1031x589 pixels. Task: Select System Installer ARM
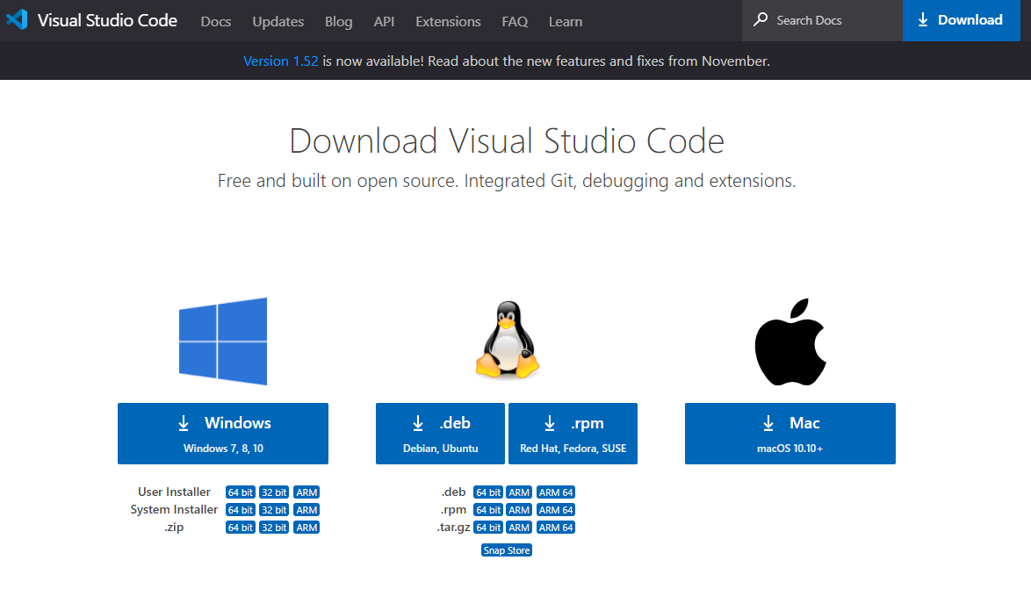coord(306,510)
